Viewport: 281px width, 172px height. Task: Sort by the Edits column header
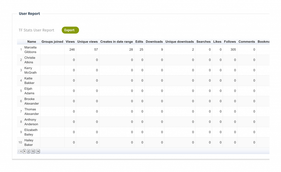pos(139,42)
